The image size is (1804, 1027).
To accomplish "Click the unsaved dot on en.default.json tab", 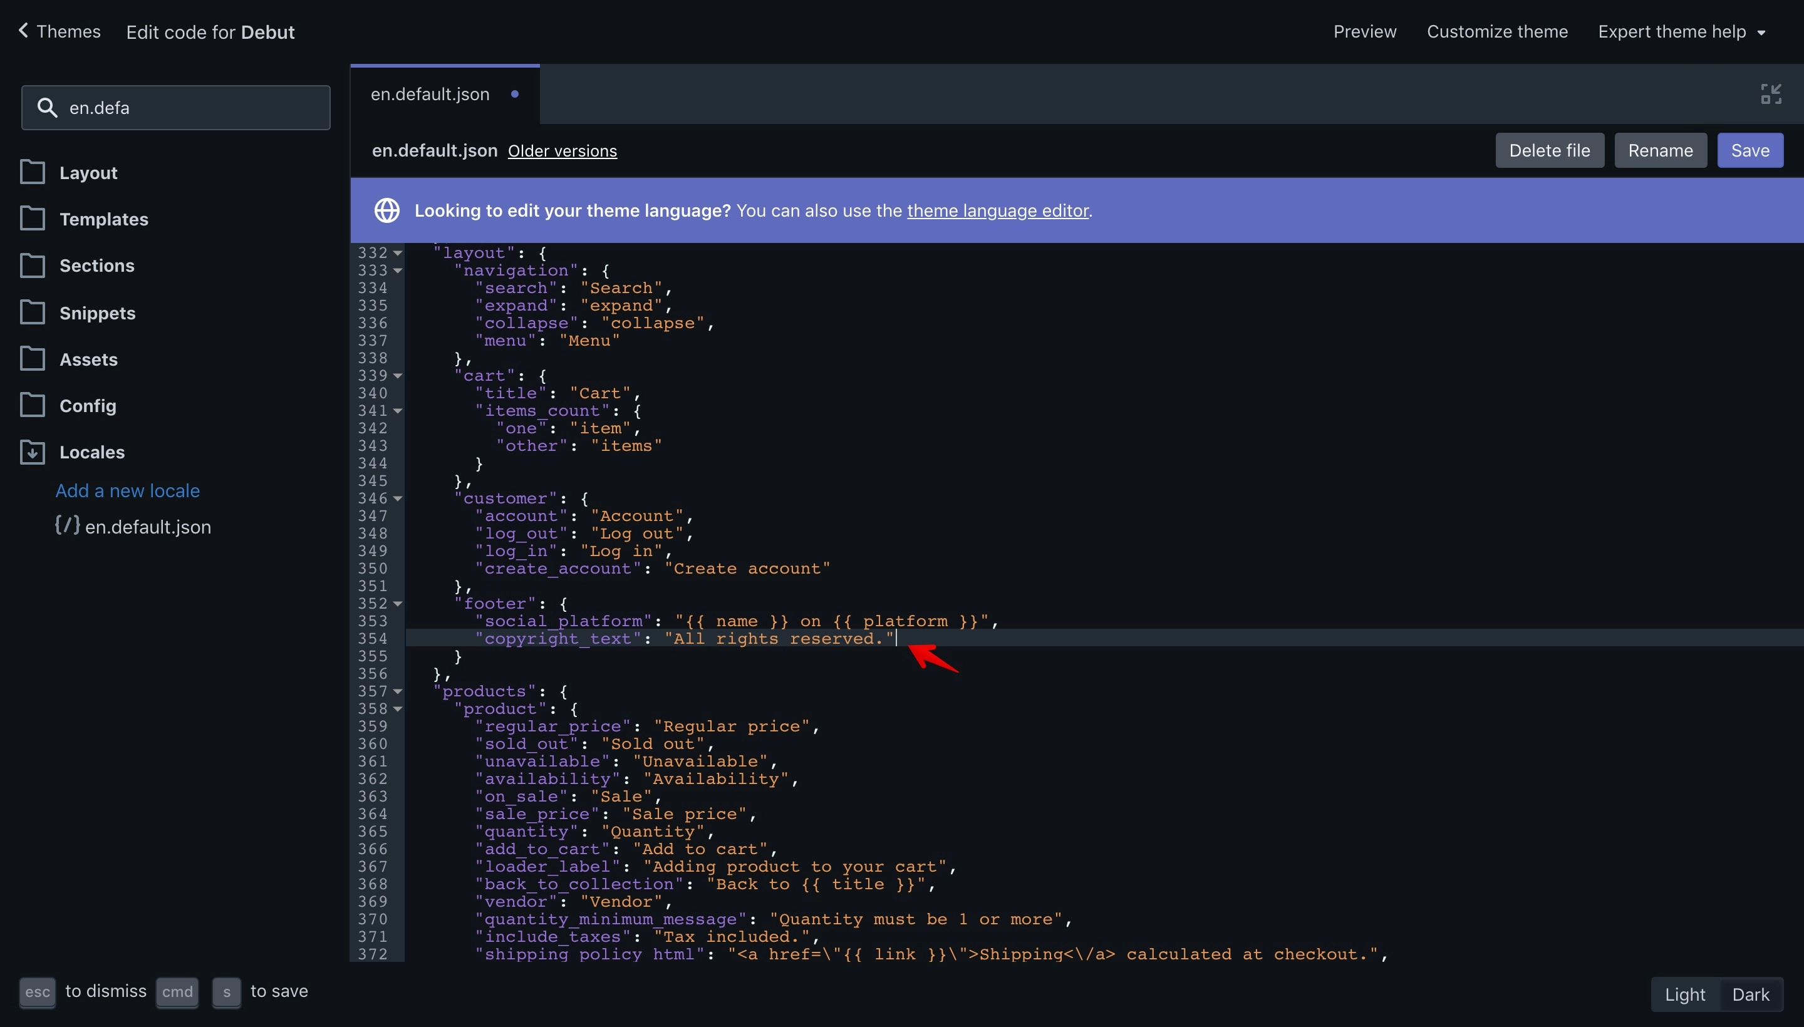I will [515, 94].
